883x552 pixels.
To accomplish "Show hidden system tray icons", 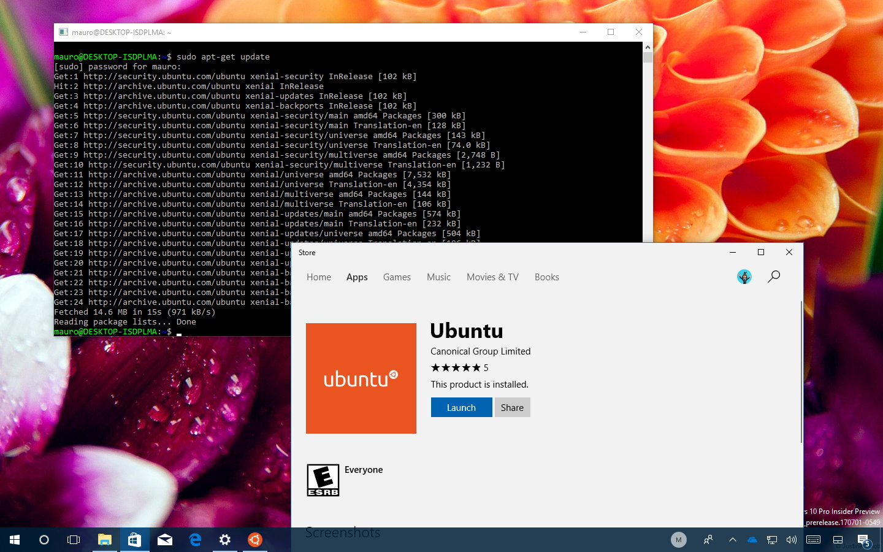I will click(732, 540).
